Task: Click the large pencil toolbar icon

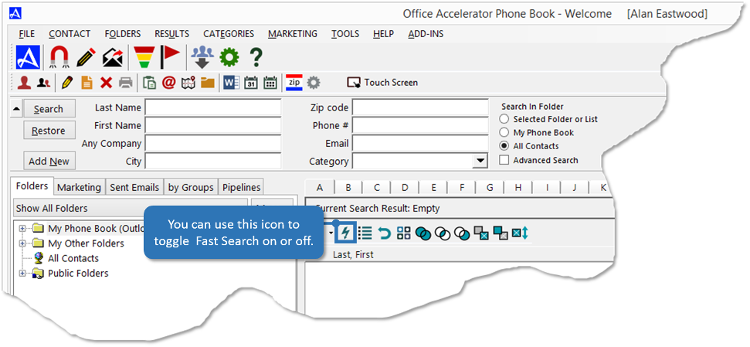Action: click(x=86, y=57)
